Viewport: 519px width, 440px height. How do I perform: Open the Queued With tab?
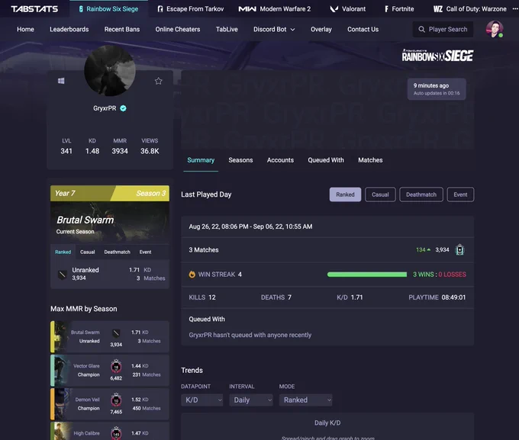point(326,160)
